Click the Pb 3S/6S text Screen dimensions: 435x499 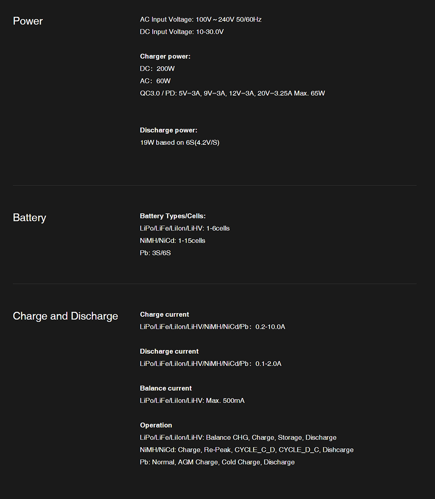[155, 253]
